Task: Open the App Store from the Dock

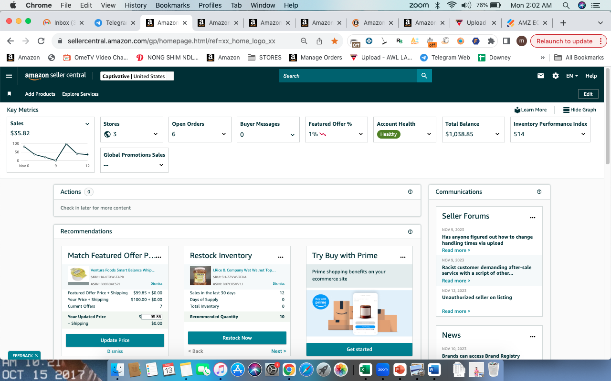Action: (237, 369)
